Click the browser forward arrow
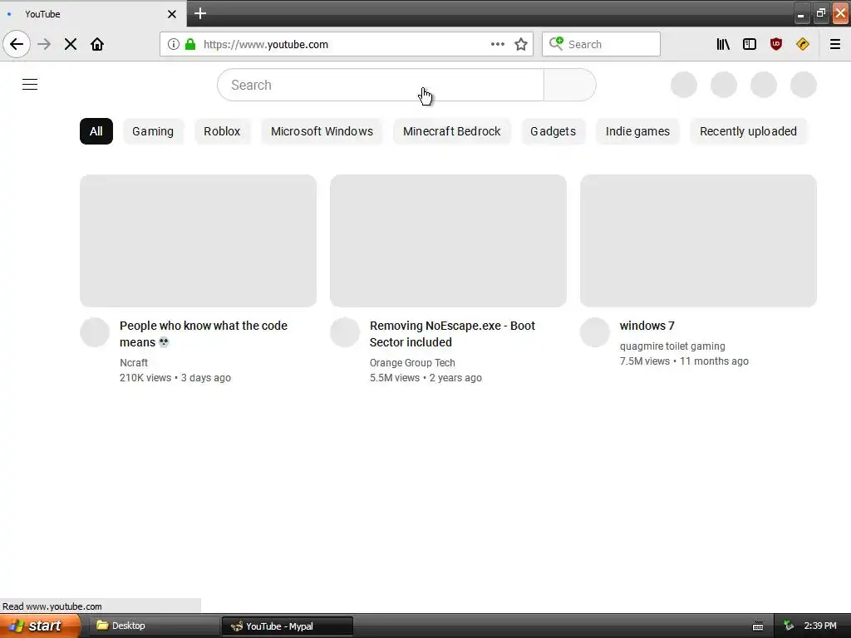The width and height of the screenshot is (851, 638). pos(44,44)
